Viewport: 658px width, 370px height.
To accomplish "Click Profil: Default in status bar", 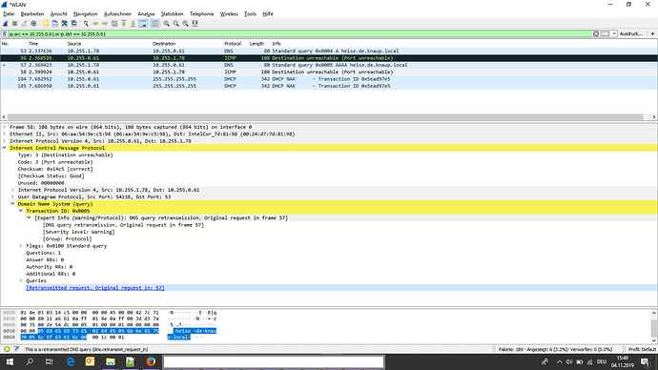I will click(642, 349).
